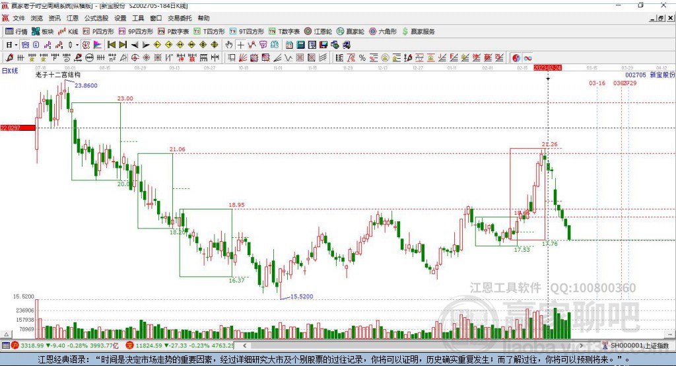Click the 002705 新宝股份 stock label
Screen dimensions: 676x366
tap(650, 75)
